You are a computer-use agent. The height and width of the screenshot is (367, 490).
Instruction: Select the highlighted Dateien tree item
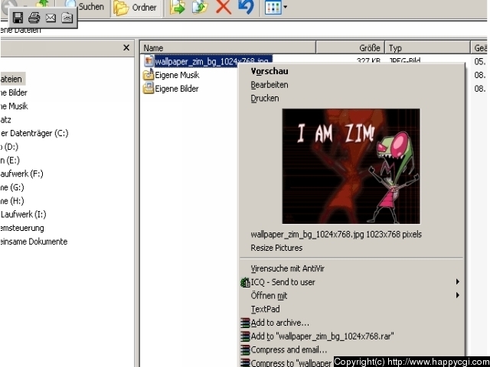click(11, 79)
